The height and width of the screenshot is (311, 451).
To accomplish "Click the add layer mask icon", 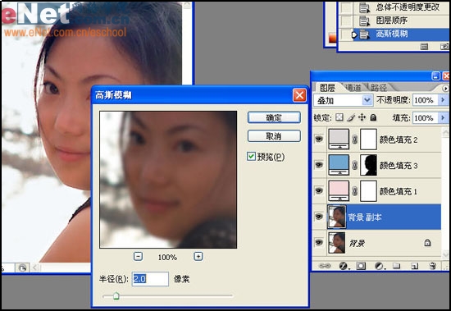I will [x=361, y=266].
